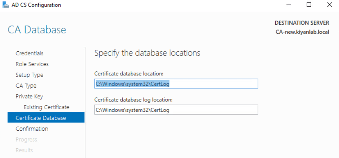Select the highlighted Certificate Database step
The height and width of the screenshot is (158, 339).
click(x=41, y=118)
